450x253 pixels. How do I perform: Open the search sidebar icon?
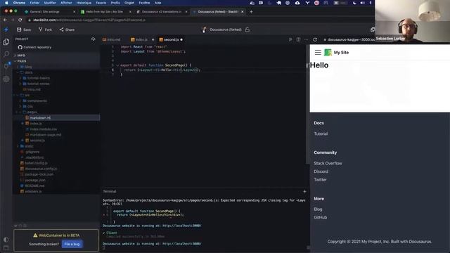(x=6, y=54)
